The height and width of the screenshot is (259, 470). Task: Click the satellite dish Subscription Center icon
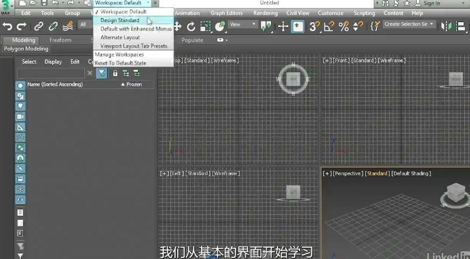click(x=396, y=3)
